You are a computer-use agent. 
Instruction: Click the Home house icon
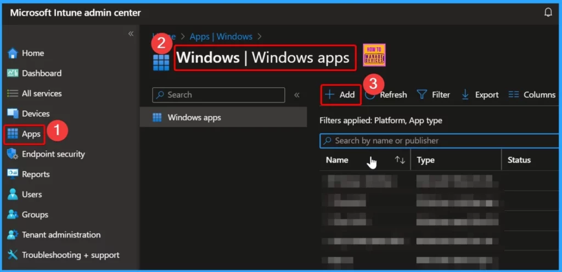(x=13, y=53)
